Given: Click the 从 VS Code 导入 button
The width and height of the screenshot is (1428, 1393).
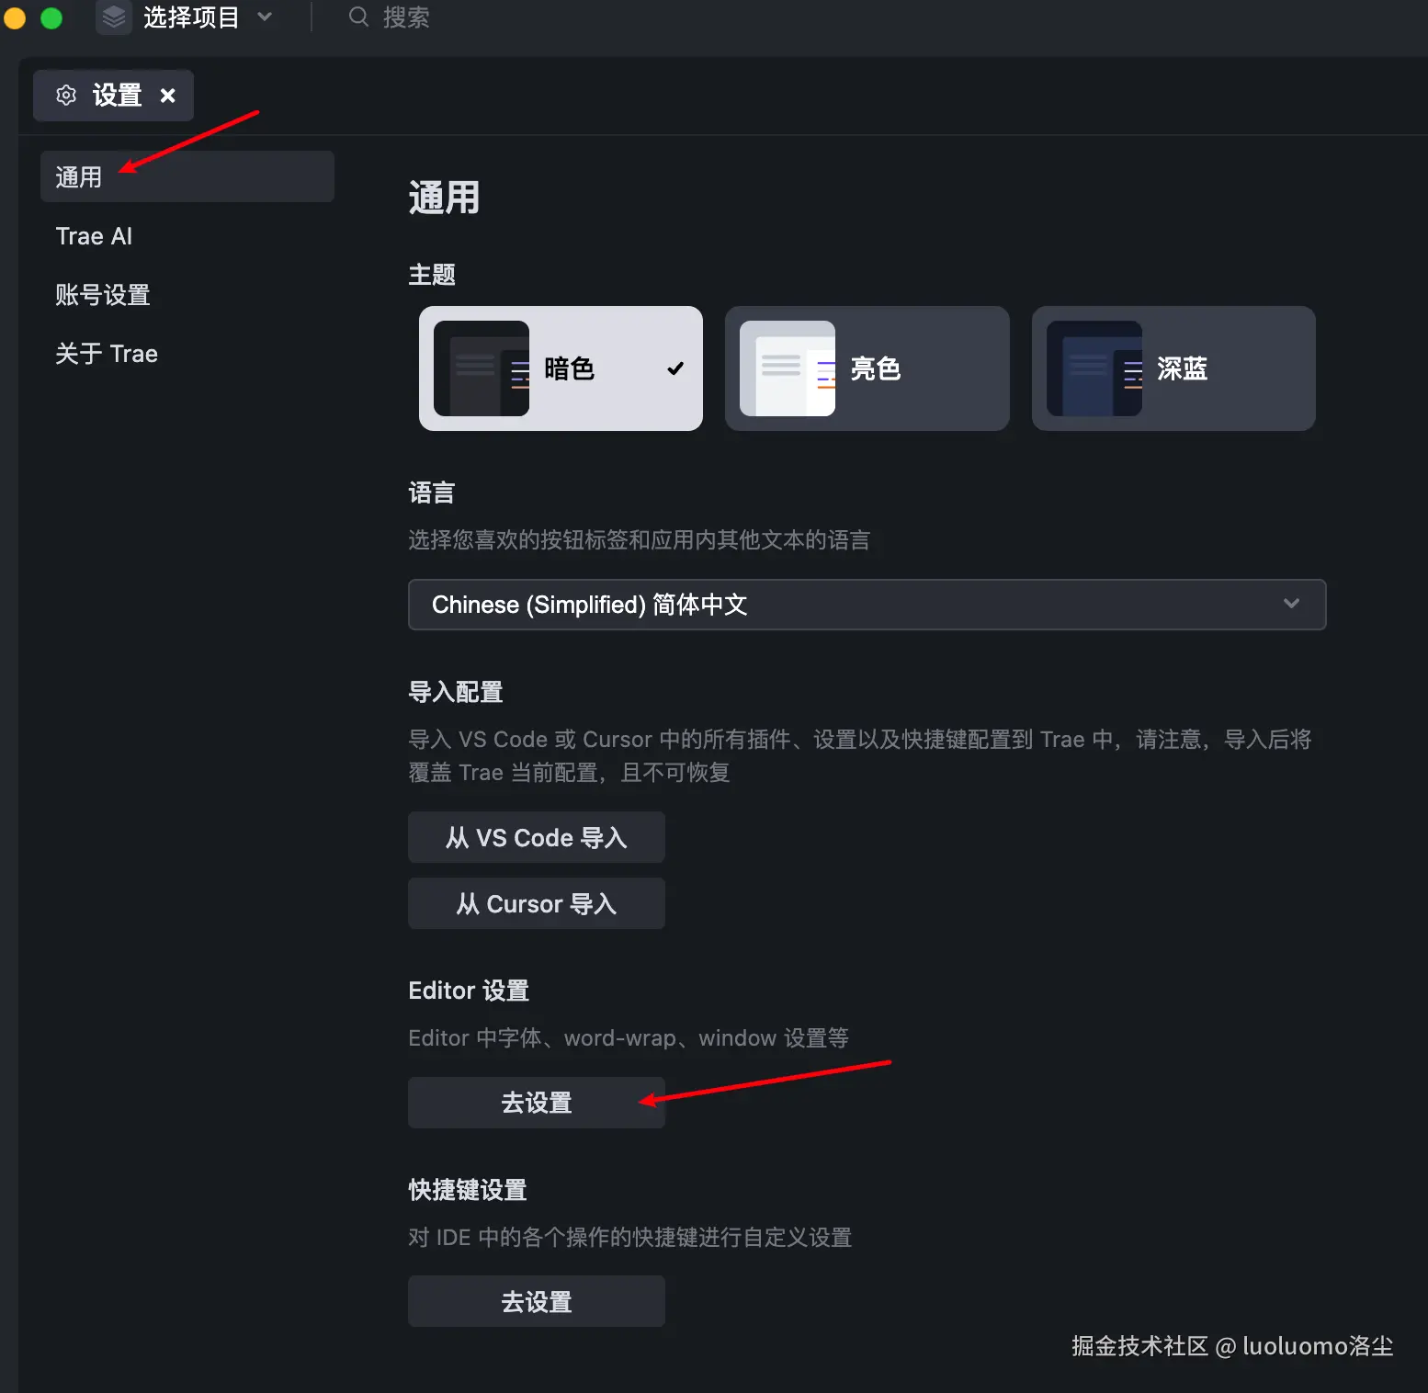Looking at the screenshot, I should coord(537,837).
